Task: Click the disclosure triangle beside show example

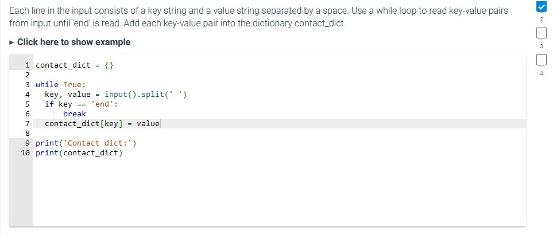Action: click(x=11, y=42)
